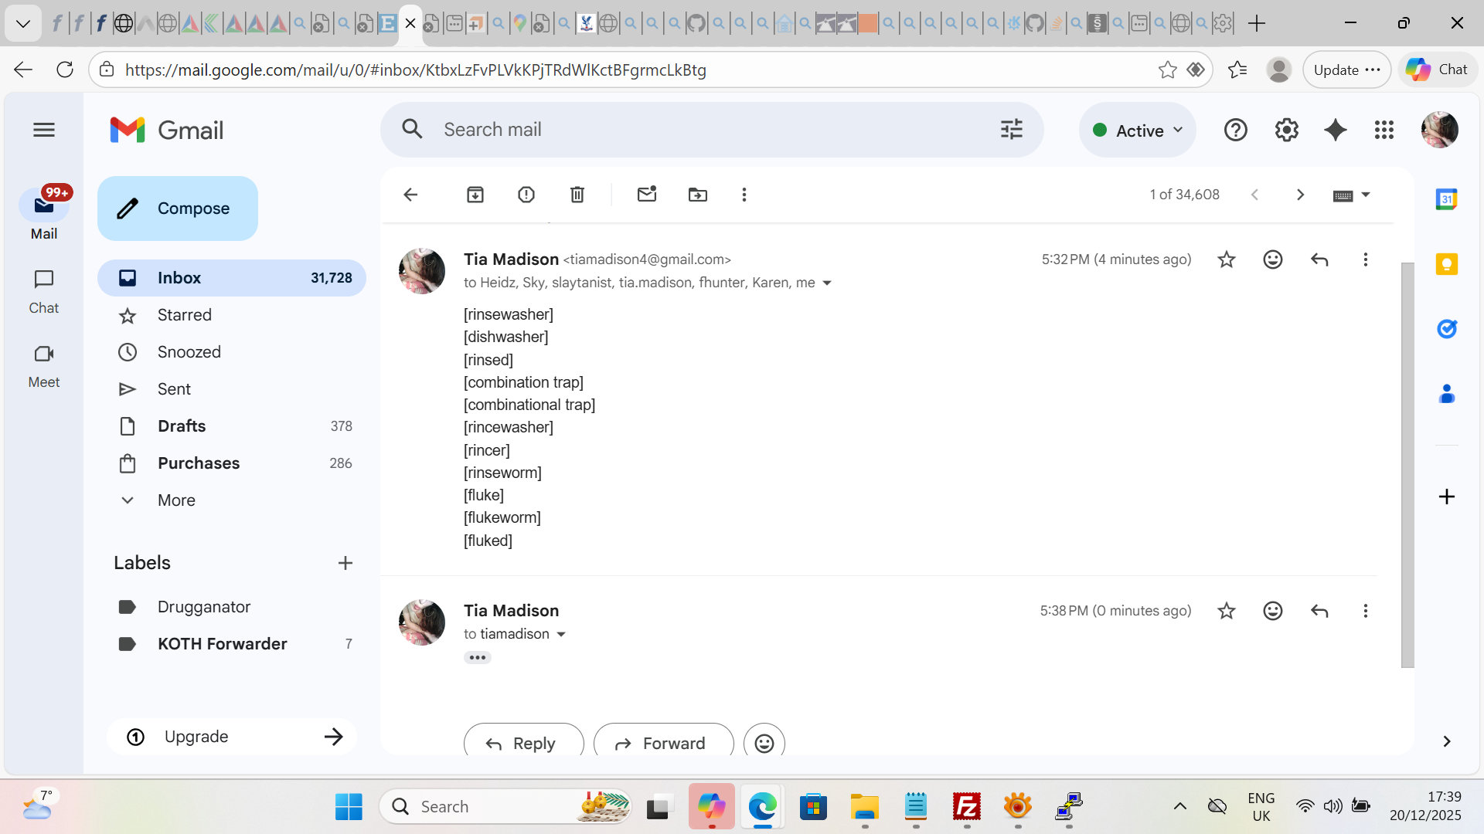Image resolution: width=1484 pixels, height=834 pixels.
Task: Open the Move to folder icon
Action: tap(697, 195)
